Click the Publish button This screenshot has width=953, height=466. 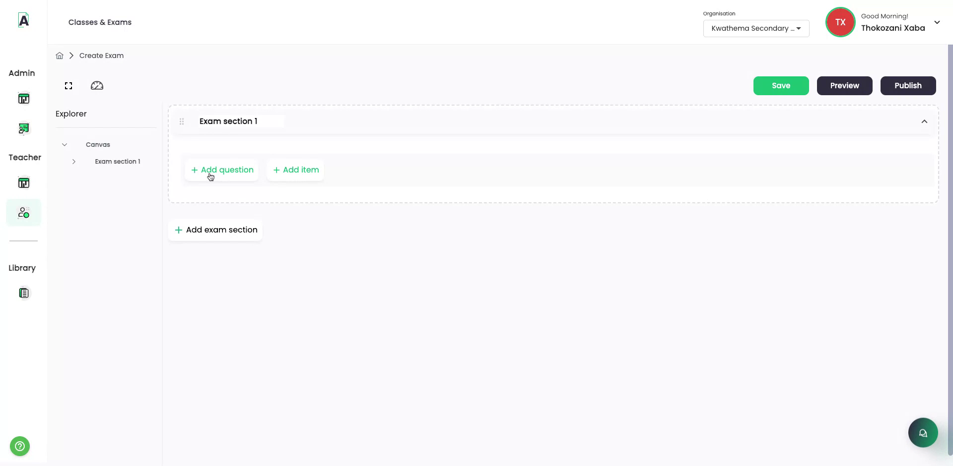tap(907, 85)
